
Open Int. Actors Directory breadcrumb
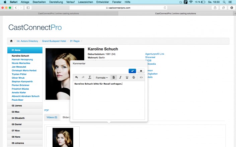tap(27, 41)
